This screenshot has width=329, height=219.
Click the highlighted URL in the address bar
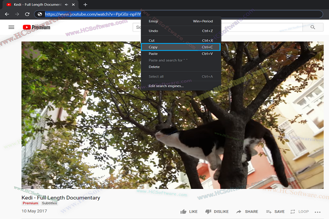(x=91, y=14)
